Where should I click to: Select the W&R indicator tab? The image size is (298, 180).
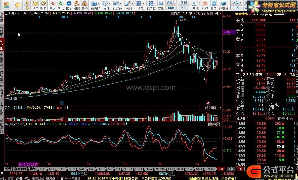82,169
